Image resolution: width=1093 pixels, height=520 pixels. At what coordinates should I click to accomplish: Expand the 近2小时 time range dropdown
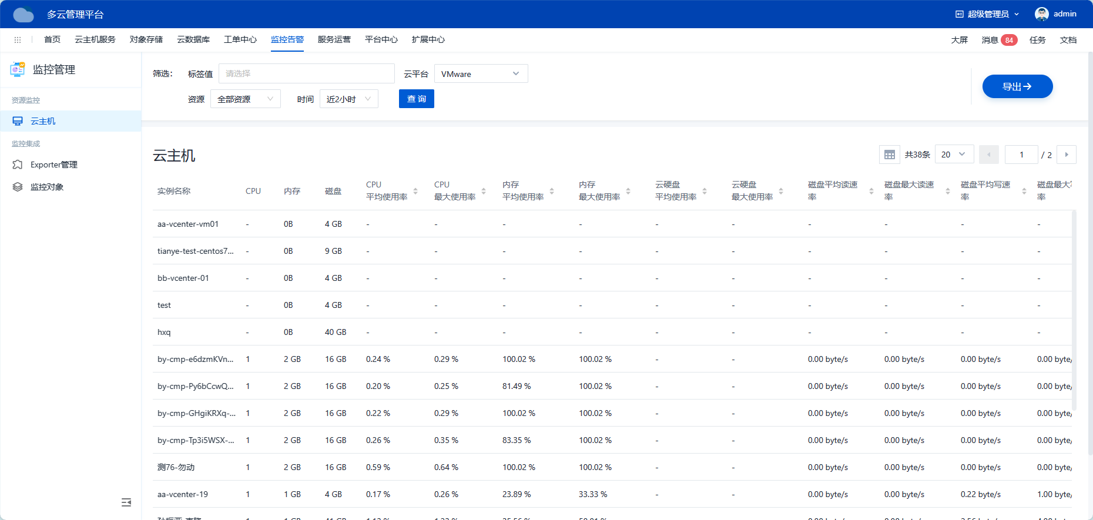click(348, 99)
